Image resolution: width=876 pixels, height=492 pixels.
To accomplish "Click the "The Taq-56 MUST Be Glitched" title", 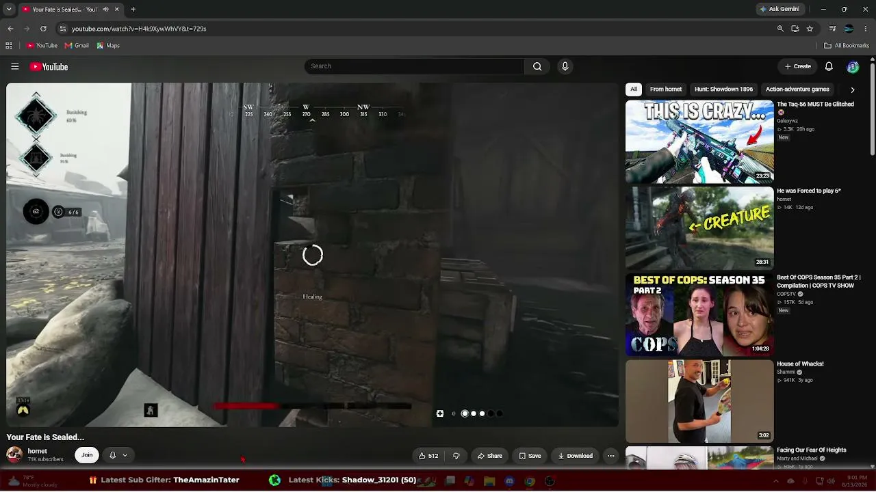I will (815, 104).
